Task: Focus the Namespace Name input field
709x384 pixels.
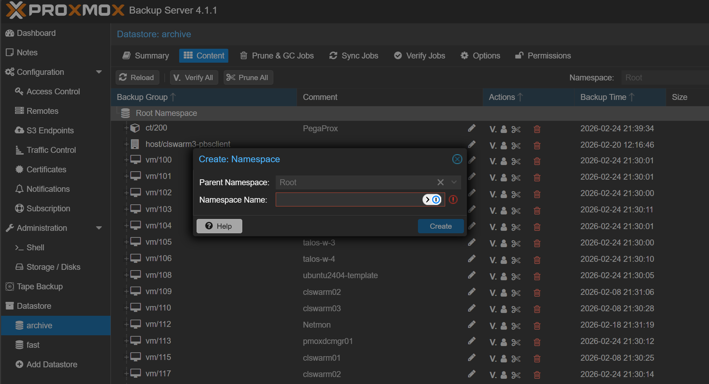Action: coord(349,199)
